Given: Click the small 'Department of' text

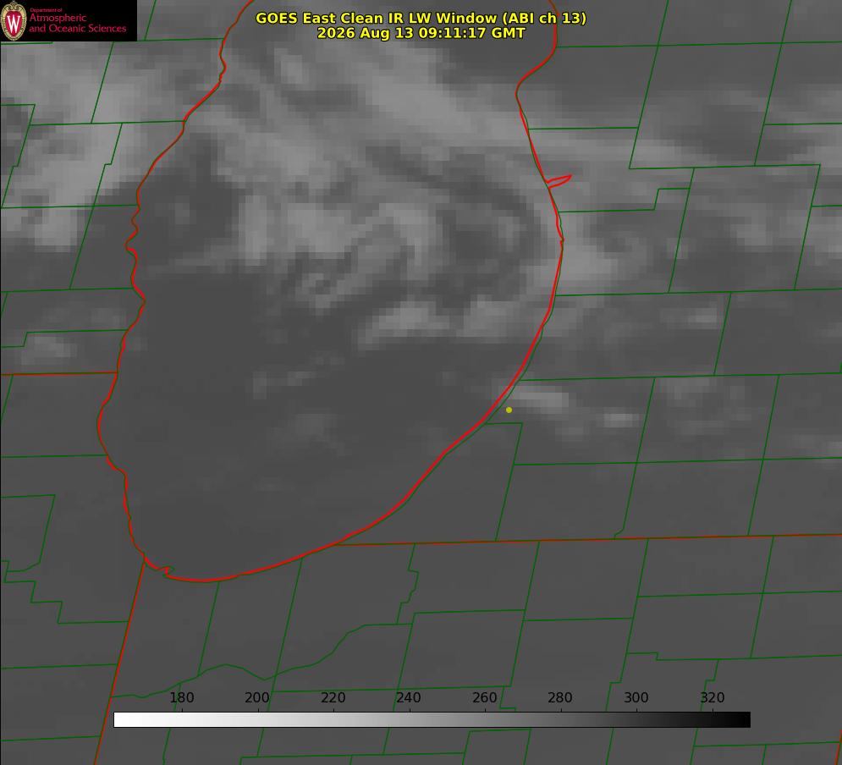Looking at the screenshot, I should pyautogui.click(x=47, y=10).
